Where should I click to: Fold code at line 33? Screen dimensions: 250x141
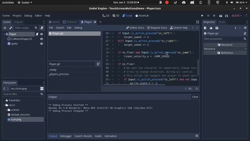coord(110,64)
